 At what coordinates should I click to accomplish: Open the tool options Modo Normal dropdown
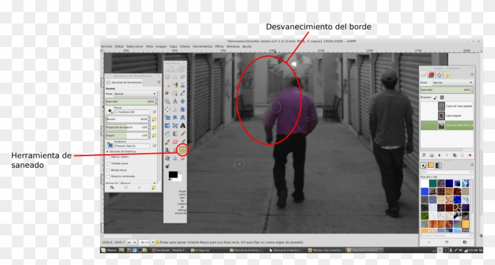pyautogui.click(x=135, y=94)
